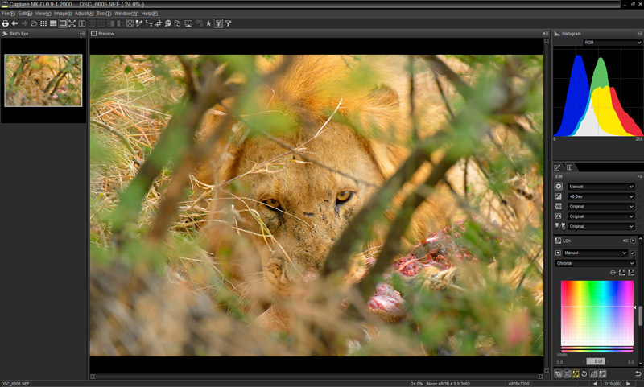Viewport: 644px width, 387px height.
Task: Click the print icon in the toolbar
Action: click(x=6, y=23)
